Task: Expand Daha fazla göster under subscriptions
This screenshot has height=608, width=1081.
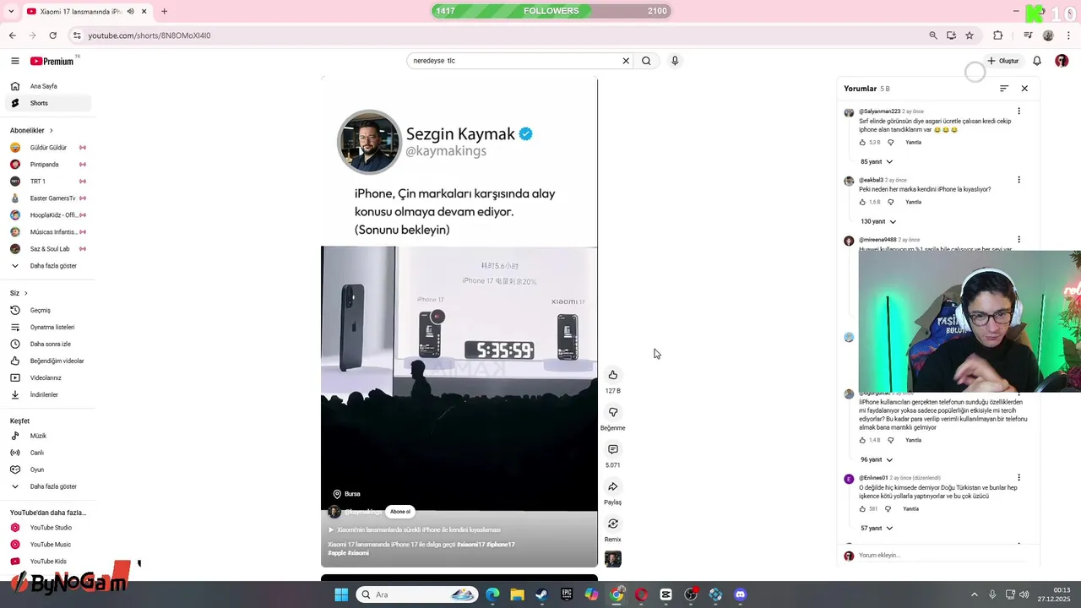Action: click(47, 266)
